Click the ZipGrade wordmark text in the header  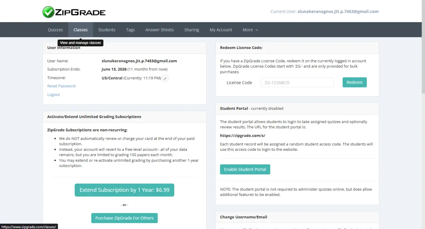coord(80,12)
